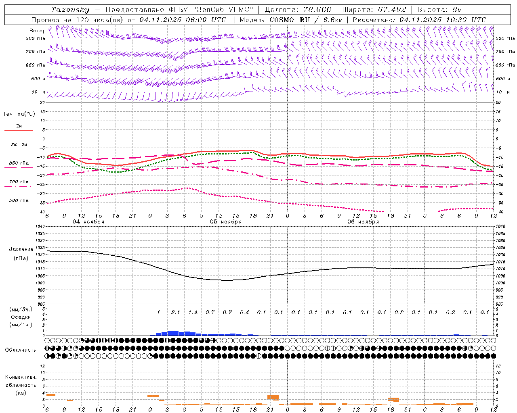This screenshot has height=413, width=517.
Task: Click the Облачность panel label
Action: click(21, 350)
